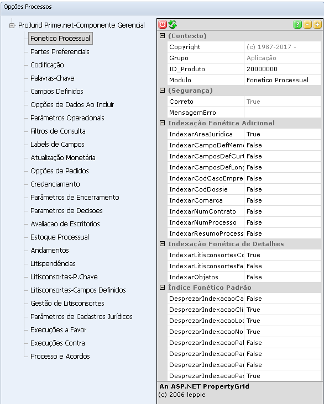Image resolution: width=324 pixels, height=404 pixels.
Task: Select Estoque Processual
Action: [59, 237]
